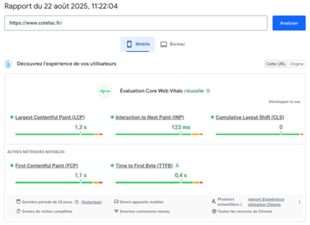Open the Interaction to Next Paint (INP) link
The image size is (310, 225).
click(x=150, y=117)
